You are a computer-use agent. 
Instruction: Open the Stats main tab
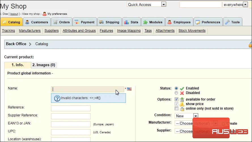pyautogui.click(x=132, y=22)
